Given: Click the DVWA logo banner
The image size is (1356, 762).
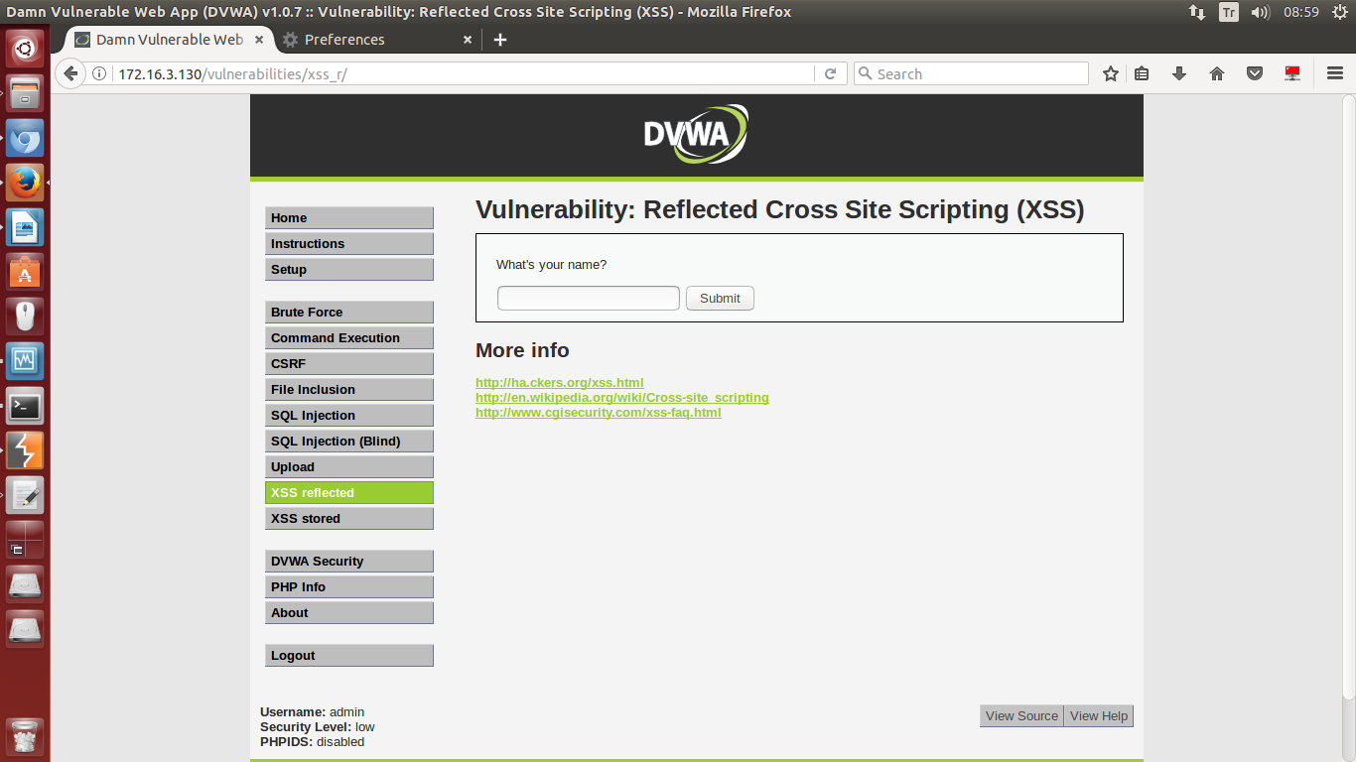Looking at the screenshot, I should click(x=696, y=134).
